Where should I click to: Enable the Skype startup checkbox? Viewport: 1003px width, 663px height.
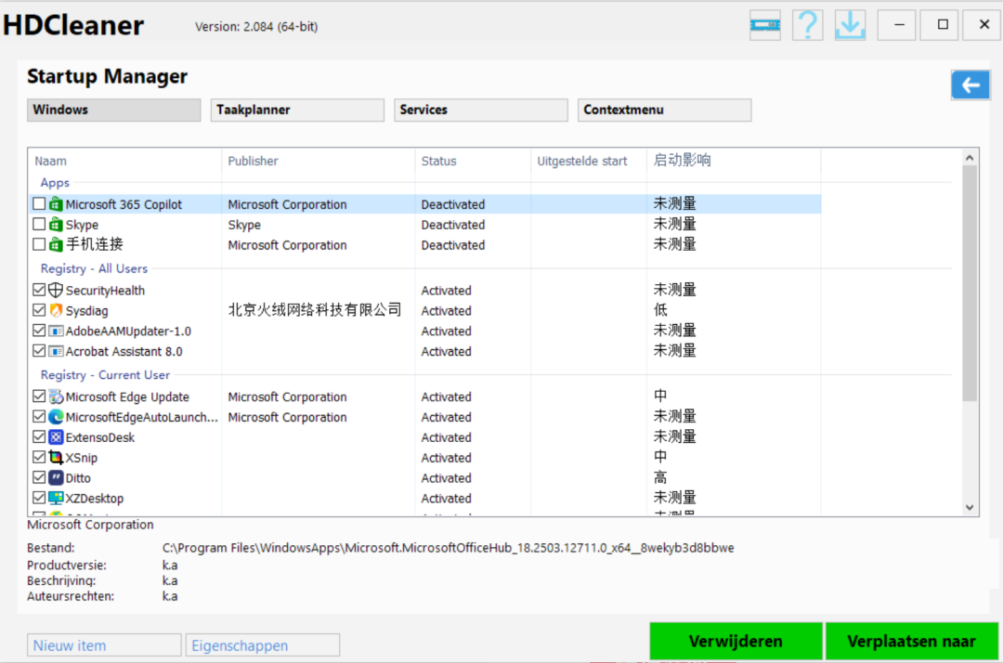39,225
